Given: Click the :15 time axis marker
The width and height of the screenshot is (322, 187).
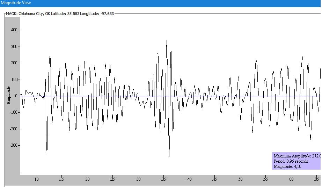Looking at the screenshot, I should (61, 179).
